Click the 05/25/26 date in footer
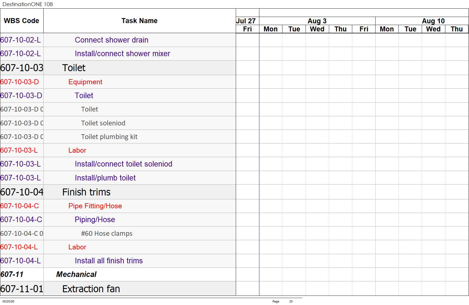469x305 pixels. click(8, 301)
